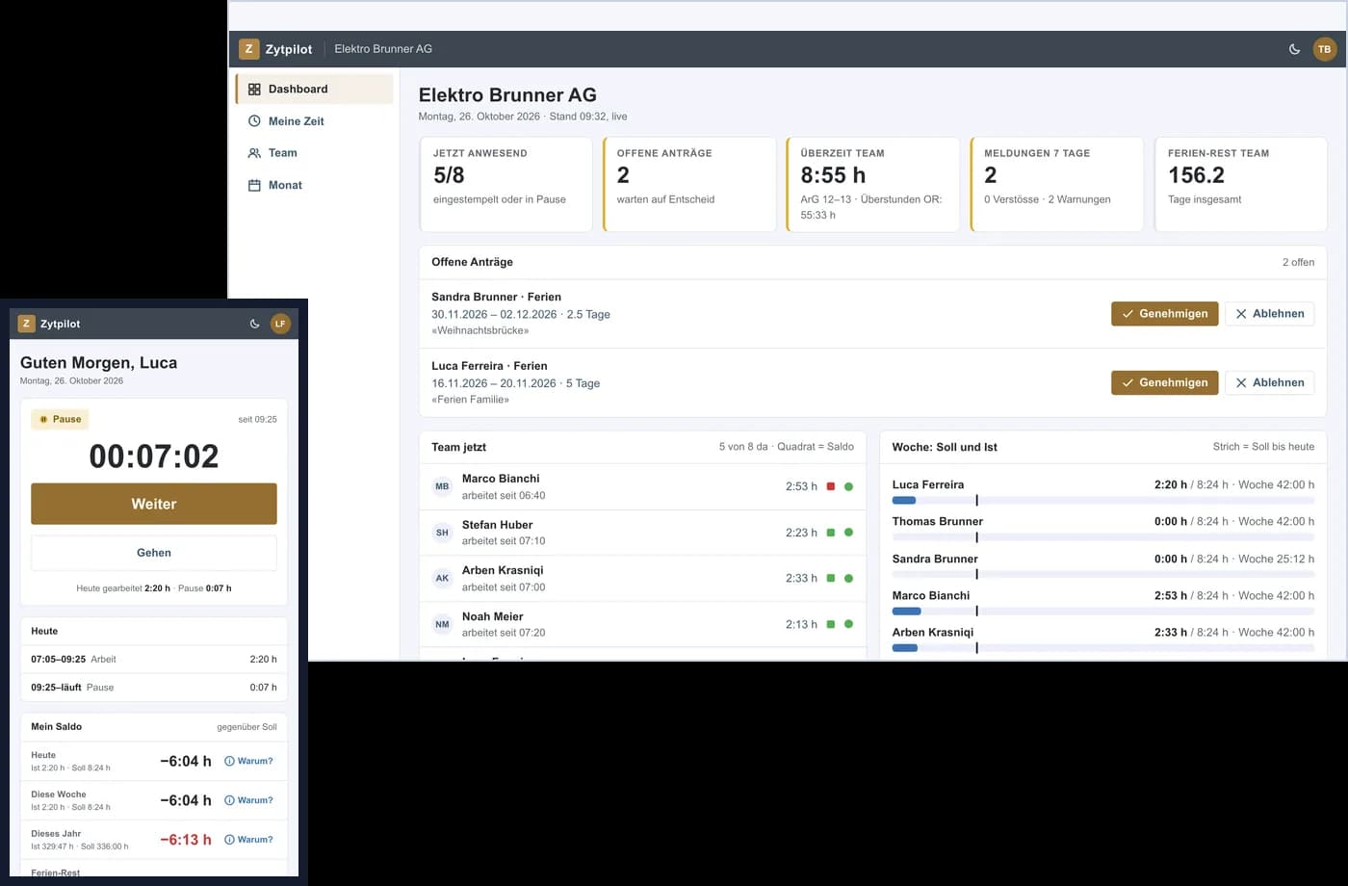The width and height of the screenshot is (1348, 886).
Task: Toggle dark mode in the mobile Zytpilot window
Action: (x=254, y=324)
